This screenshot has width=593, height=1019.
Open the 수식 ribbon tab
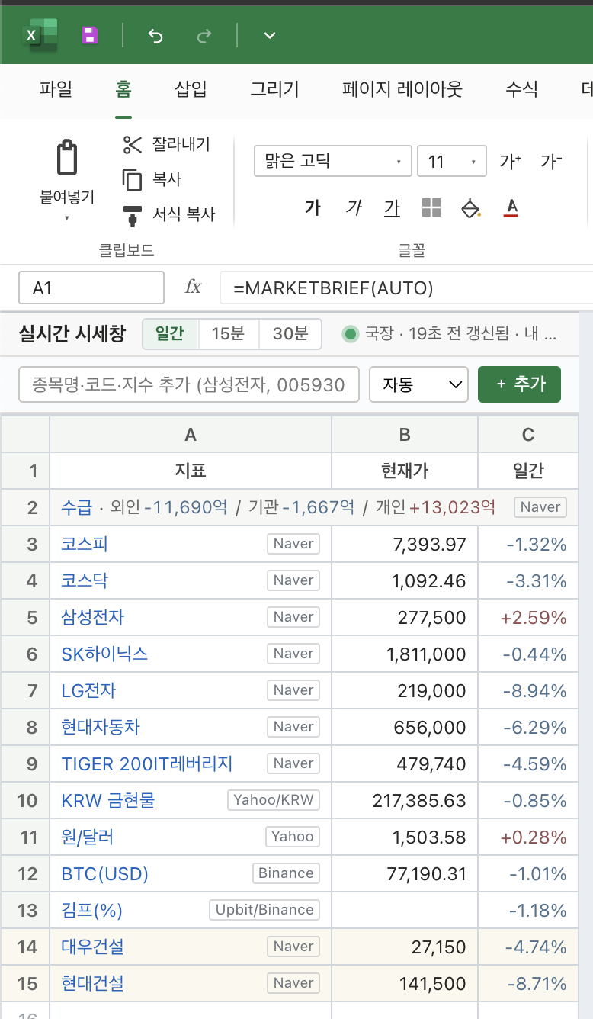click(522, 89)
